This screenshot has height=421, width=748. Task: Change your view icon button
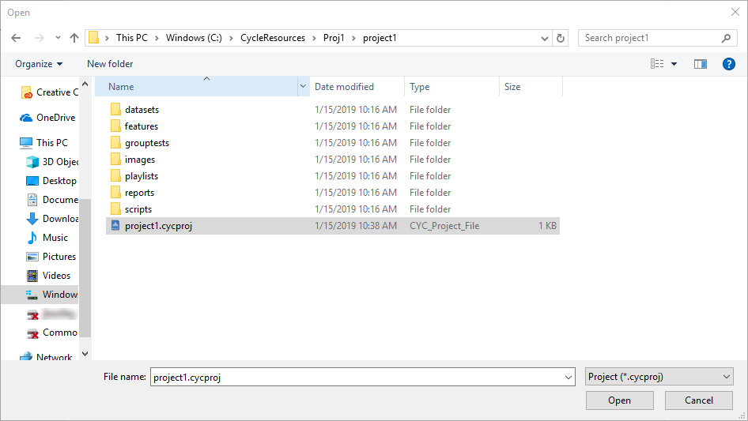pyautogui.click(x=657, y=64)
